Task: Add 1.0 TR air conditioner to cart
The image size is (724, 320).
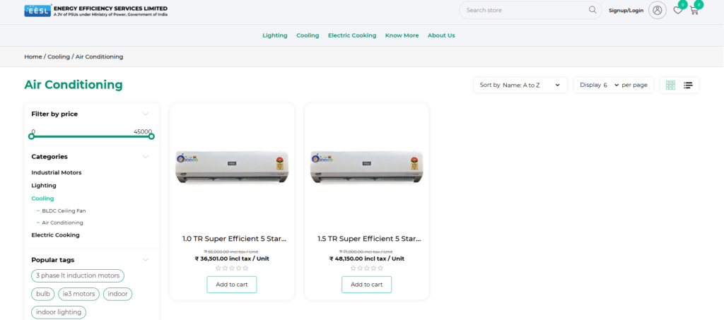Action: pyautogui.click(x=232, y=285)
